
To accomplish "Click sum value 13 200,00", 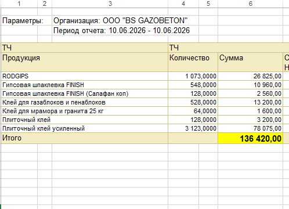I will pos(251,102).
